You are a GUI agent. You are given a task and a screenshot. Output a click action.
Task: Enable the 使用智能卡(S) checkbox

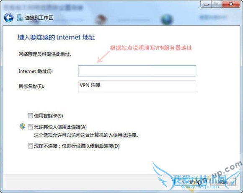(x=30, y=115)
